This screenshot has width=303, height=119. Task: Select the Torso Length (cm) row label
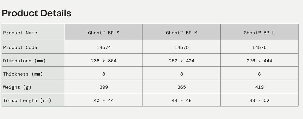pos(27,100)
